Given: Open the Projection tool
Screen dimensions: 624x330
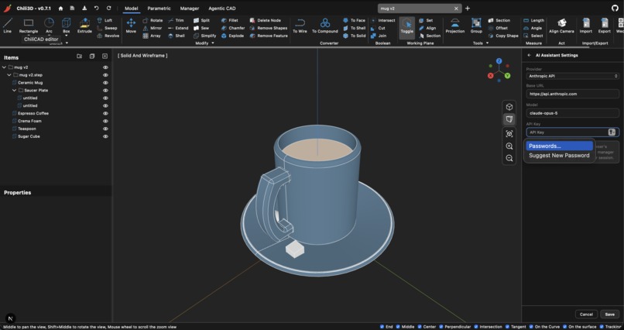Looking at the screenshot, I should coord(455,26).
